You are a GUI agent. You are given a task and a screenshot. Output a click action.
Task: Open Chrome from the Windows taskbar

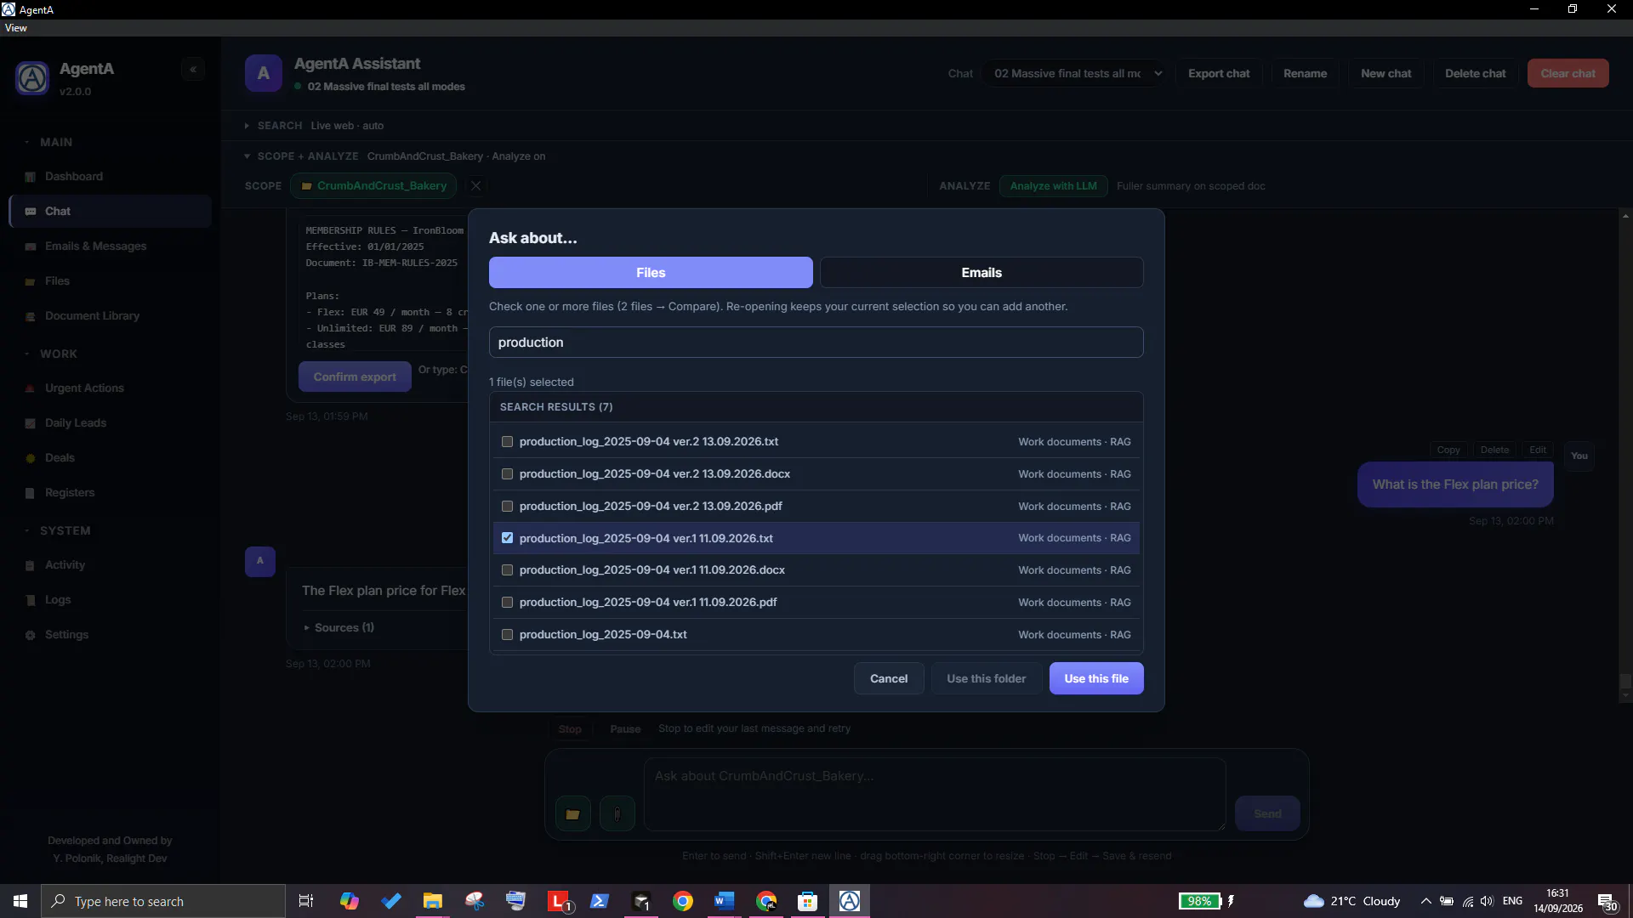[683, 901]
